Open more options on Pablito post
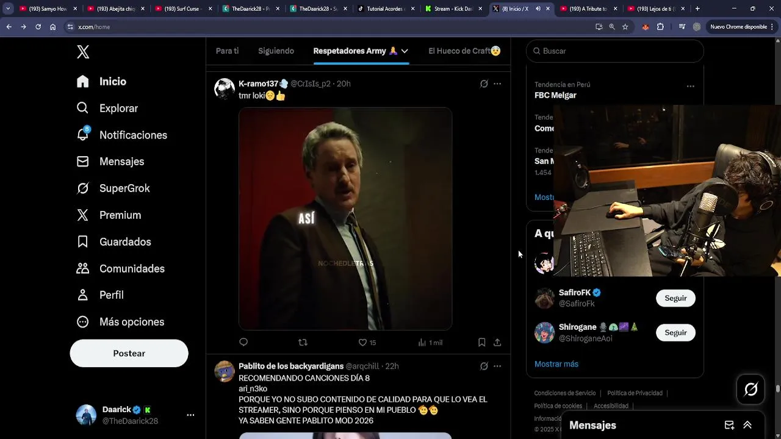 [x=497, y=366]
